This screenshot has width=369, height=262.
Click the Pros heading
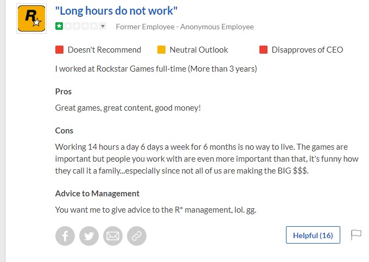pos(63,92)
